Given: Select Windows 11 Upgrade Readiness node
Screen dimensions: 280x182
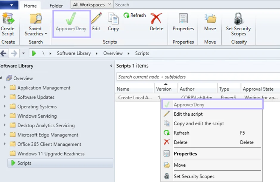Looking at the screenshot, I should click(x=51, y=154).
